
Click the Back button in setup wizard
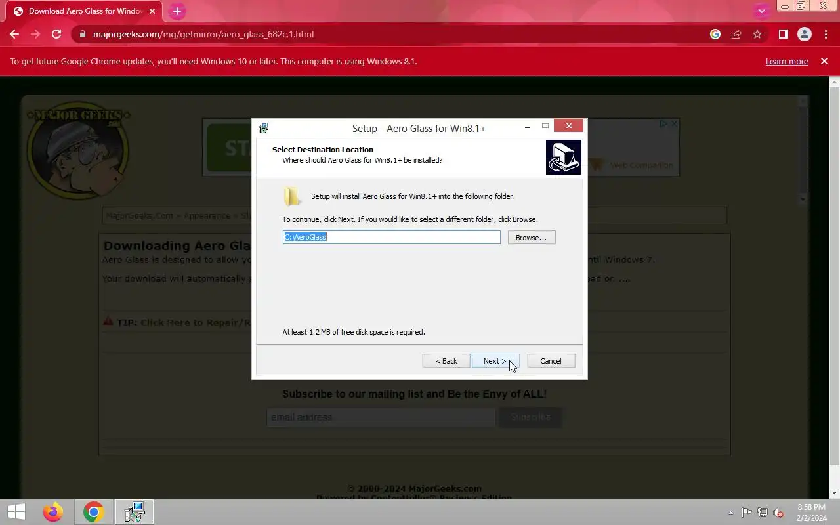[x=446, y=361]
